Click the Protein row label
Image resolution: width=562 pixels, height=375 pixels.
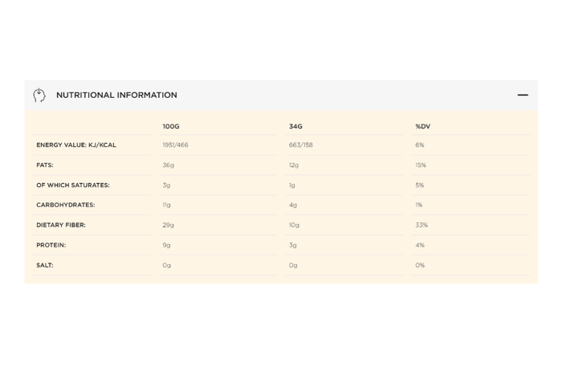coord(51,246)
